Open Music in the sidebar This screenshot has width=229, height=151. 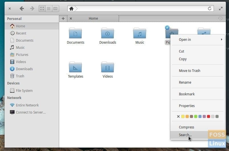point(32,47)
